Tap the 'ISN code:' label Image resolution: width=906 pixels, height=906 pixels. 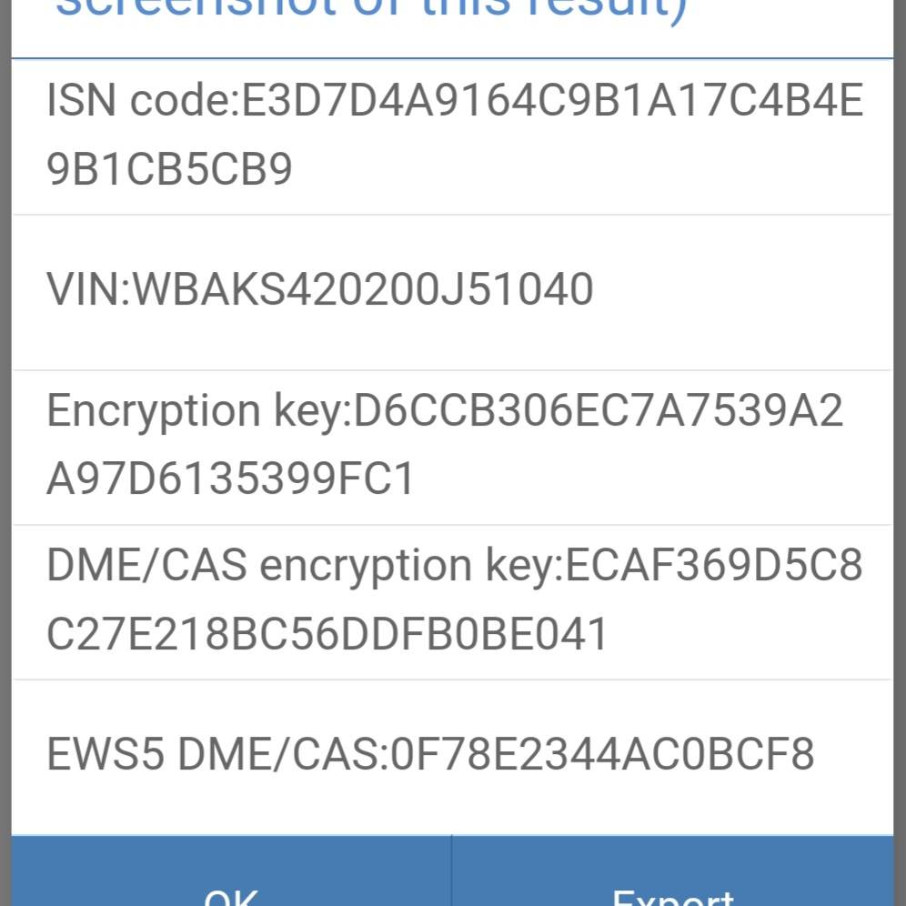point(144,100)
